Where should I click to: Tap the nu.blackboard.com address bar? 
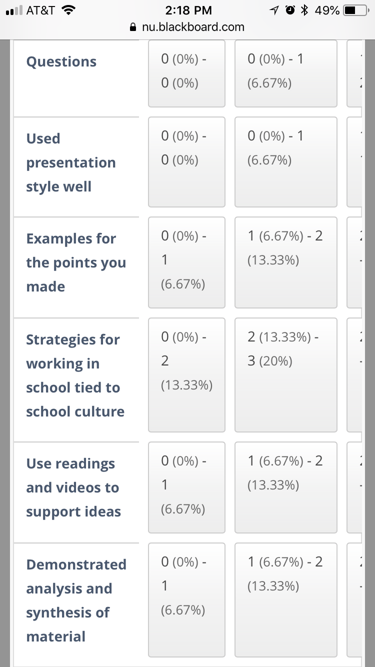[187, 27]
